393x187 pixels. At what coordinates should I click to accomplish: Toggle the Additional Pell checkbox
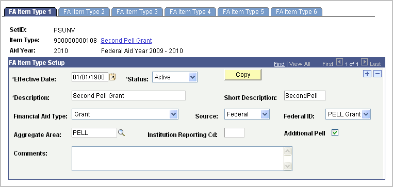click(335, 133)
